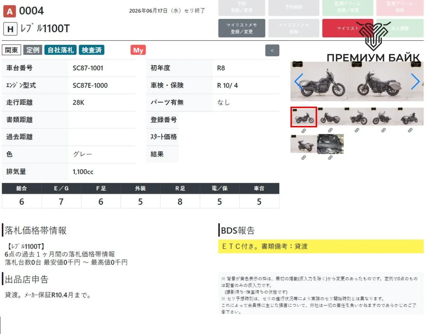Click the model name レブル1100T heading
The height and width of the screenshot is (334, 427).
point(45,29)
